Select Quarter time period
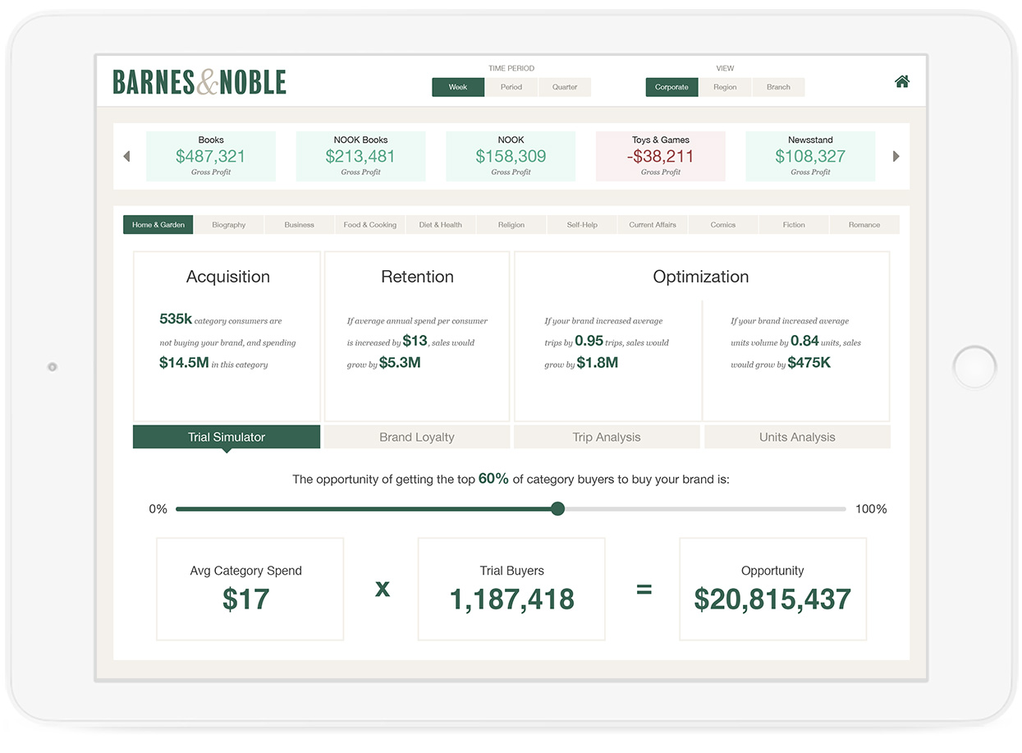1022x753 pixels. [x=565, y=87]
